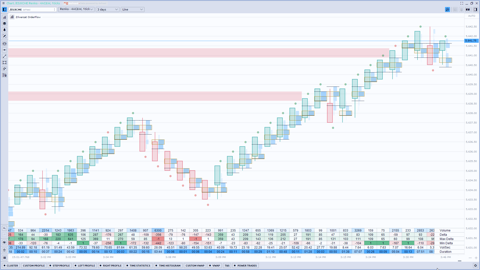480x270 pixels.
Task: Select the rectangle drawing tool
Action: click(x=4, y=62)
